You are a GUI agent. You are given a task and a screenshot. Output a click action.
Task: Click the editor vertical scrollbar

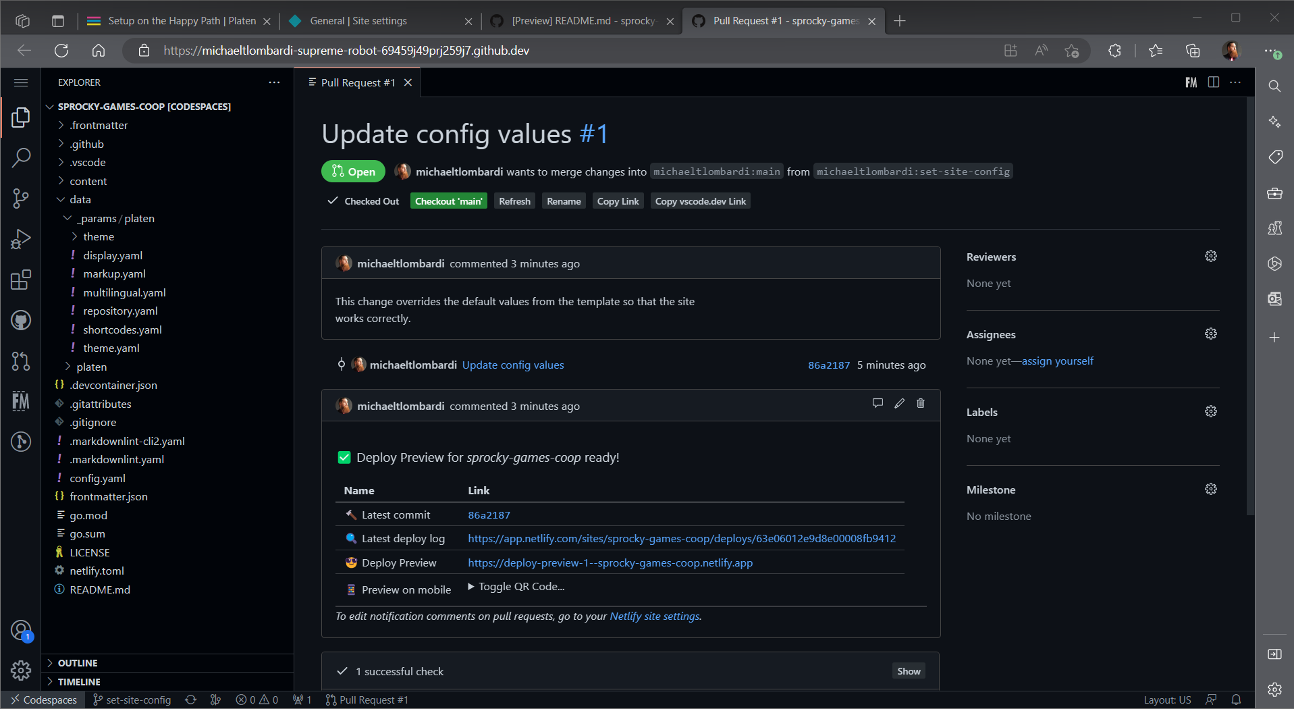[1249, 304]
